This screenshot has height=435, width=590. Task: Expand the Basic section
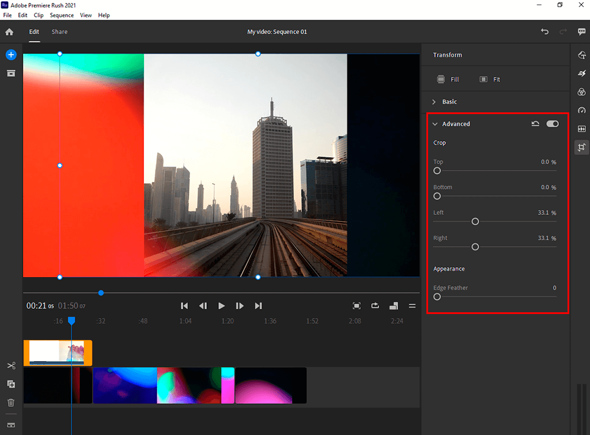(x=434, y=102)
